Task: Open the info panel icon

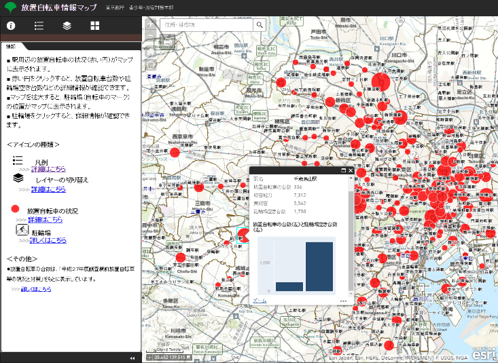Action: [11, 26]
